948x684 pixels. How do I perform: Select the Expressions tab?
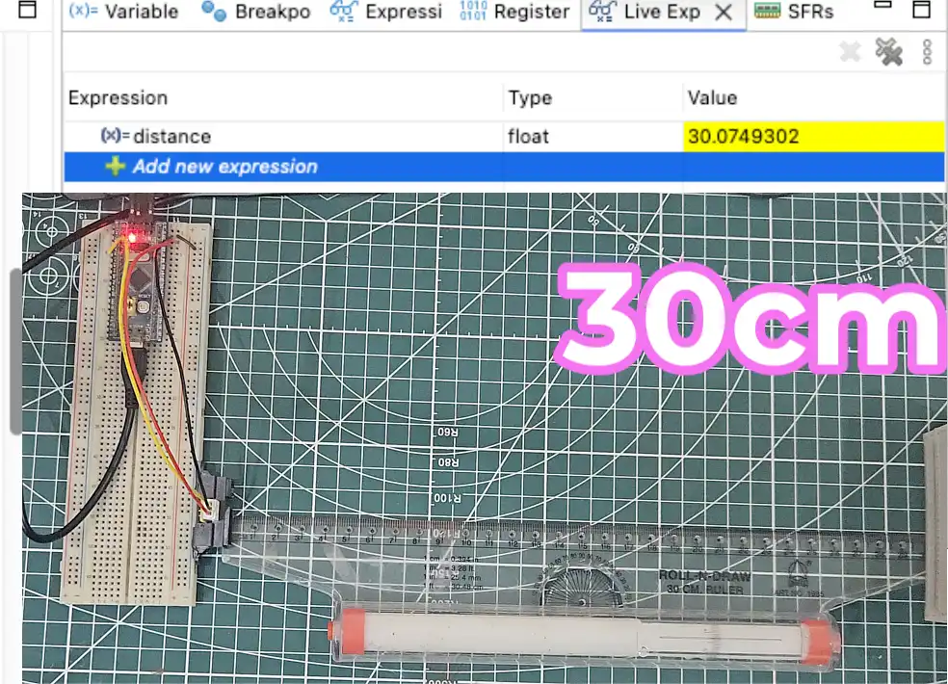click(x=385, y=12)
